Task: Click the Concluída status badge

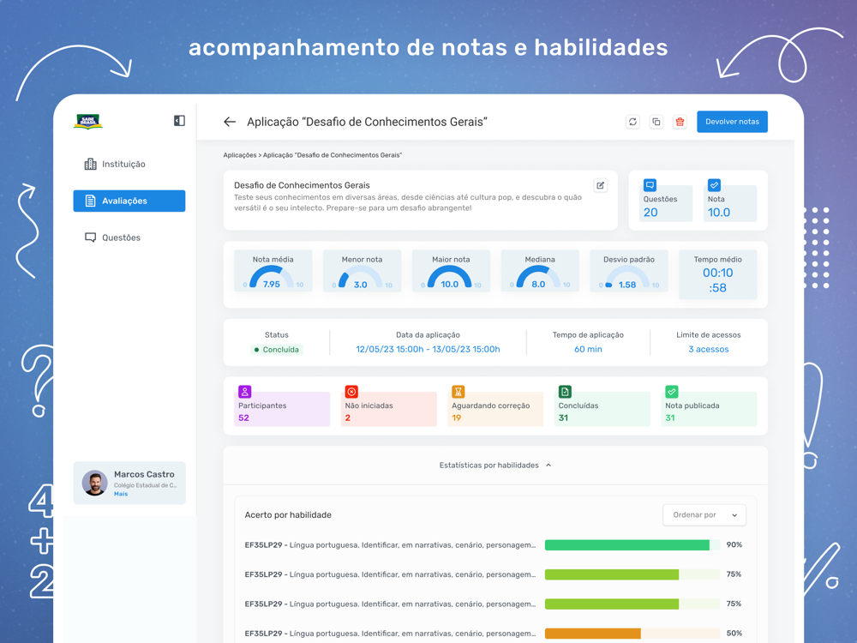Action: 277,350
